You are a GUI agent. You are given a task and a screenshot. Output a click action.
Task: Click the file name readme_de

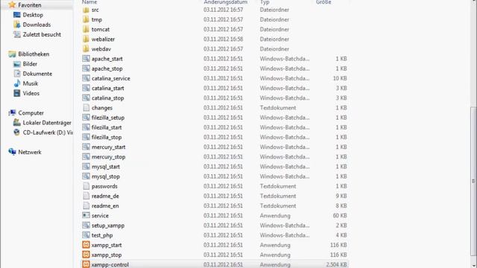(105, 196)
